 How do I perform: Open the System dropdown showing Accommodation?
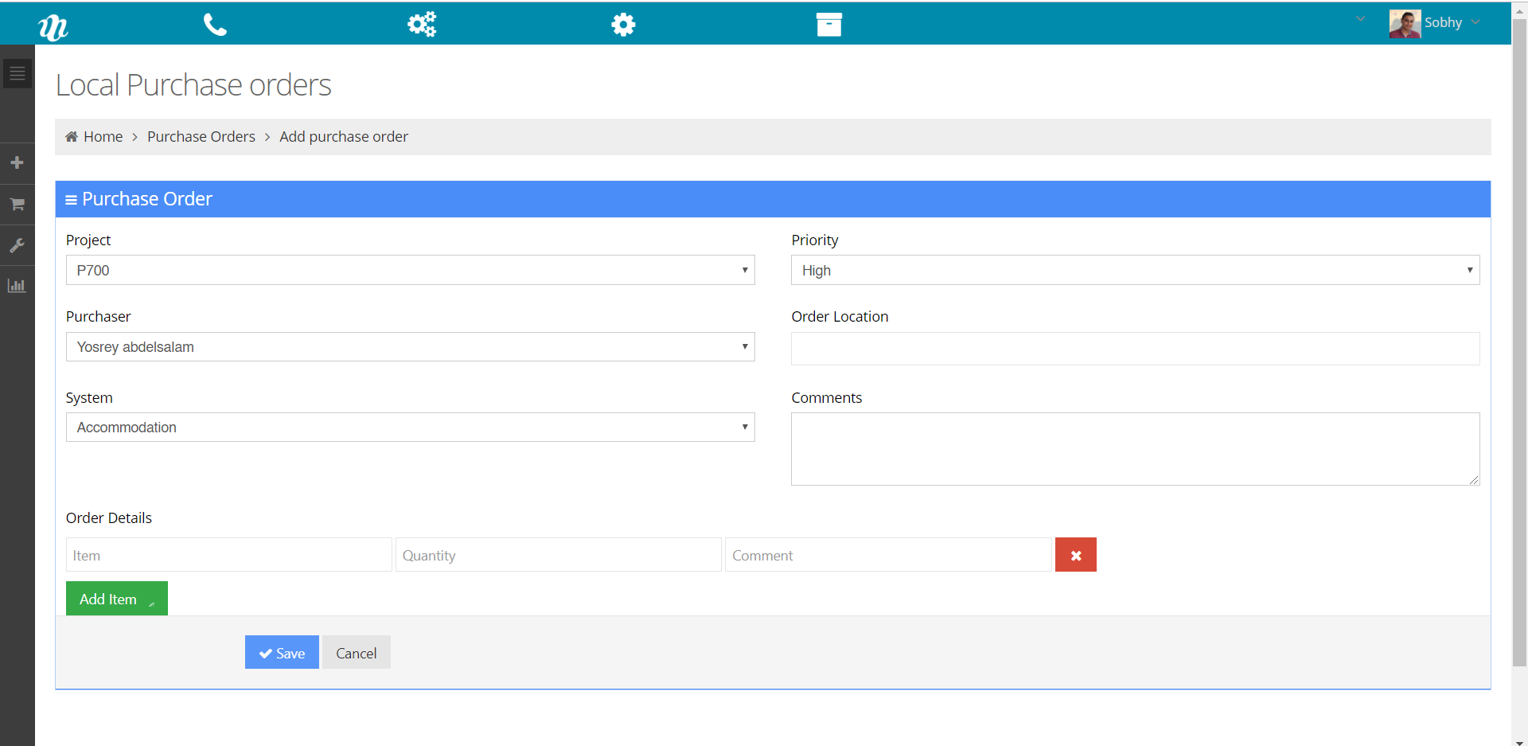click(410, 428)
